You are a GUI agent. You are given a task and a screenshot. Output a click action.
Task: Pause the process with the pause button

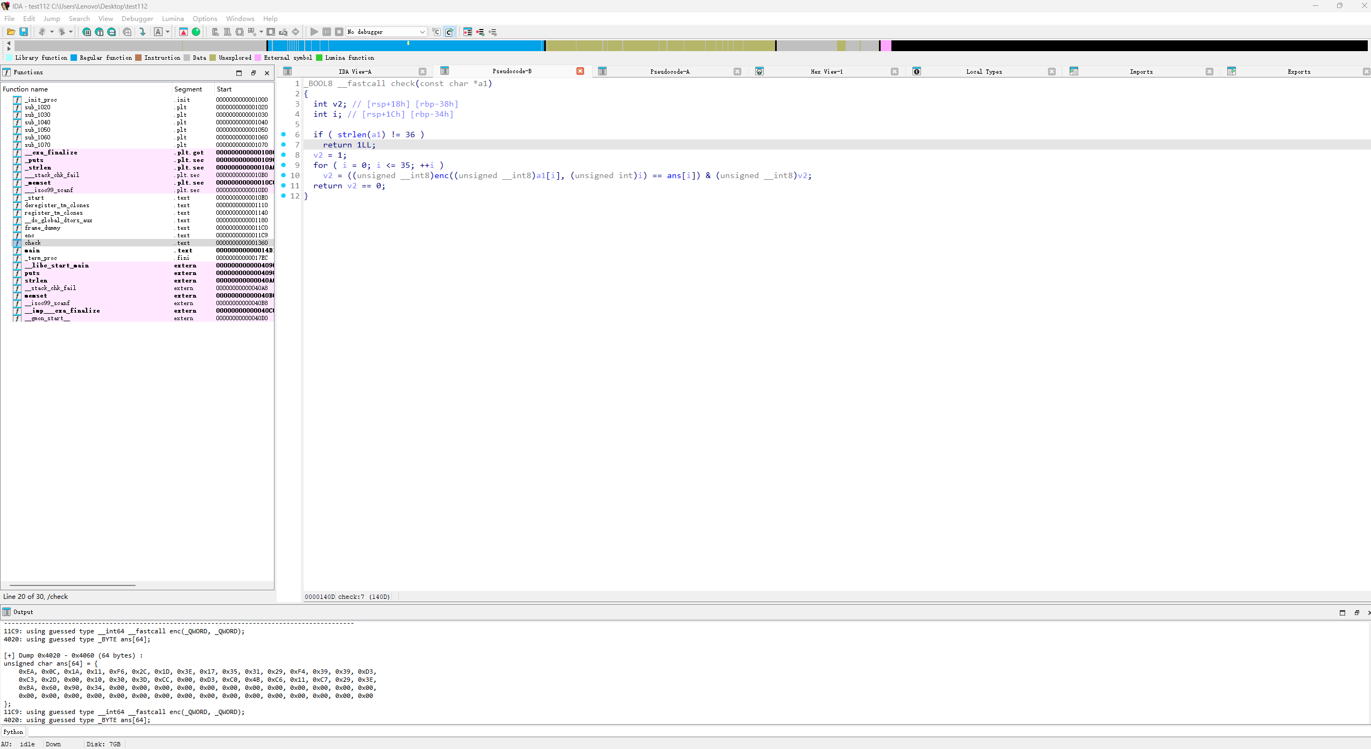[x=327, y=32]
